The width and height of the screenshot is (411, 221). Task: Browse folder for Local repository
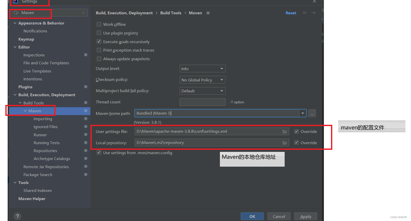pos(285,143)
